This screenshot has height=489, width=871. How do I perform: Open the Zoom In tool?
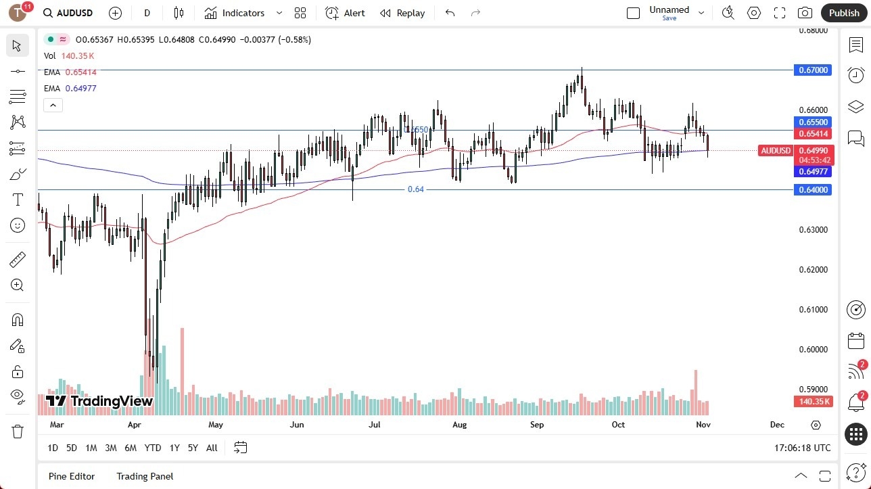pos(17,285)
